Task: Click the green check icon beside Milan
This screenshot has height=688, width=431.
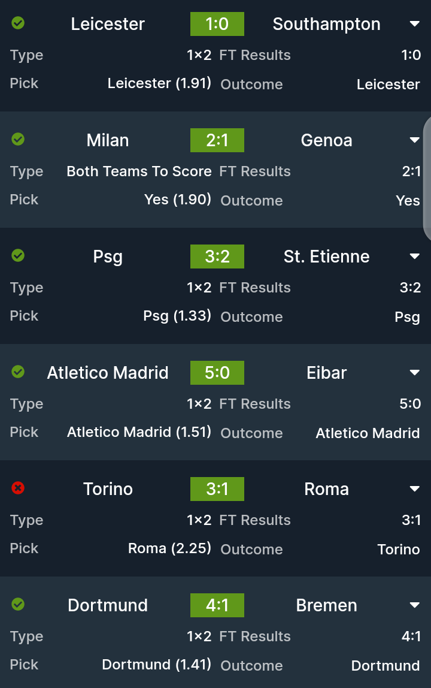Action: [18, 140]
